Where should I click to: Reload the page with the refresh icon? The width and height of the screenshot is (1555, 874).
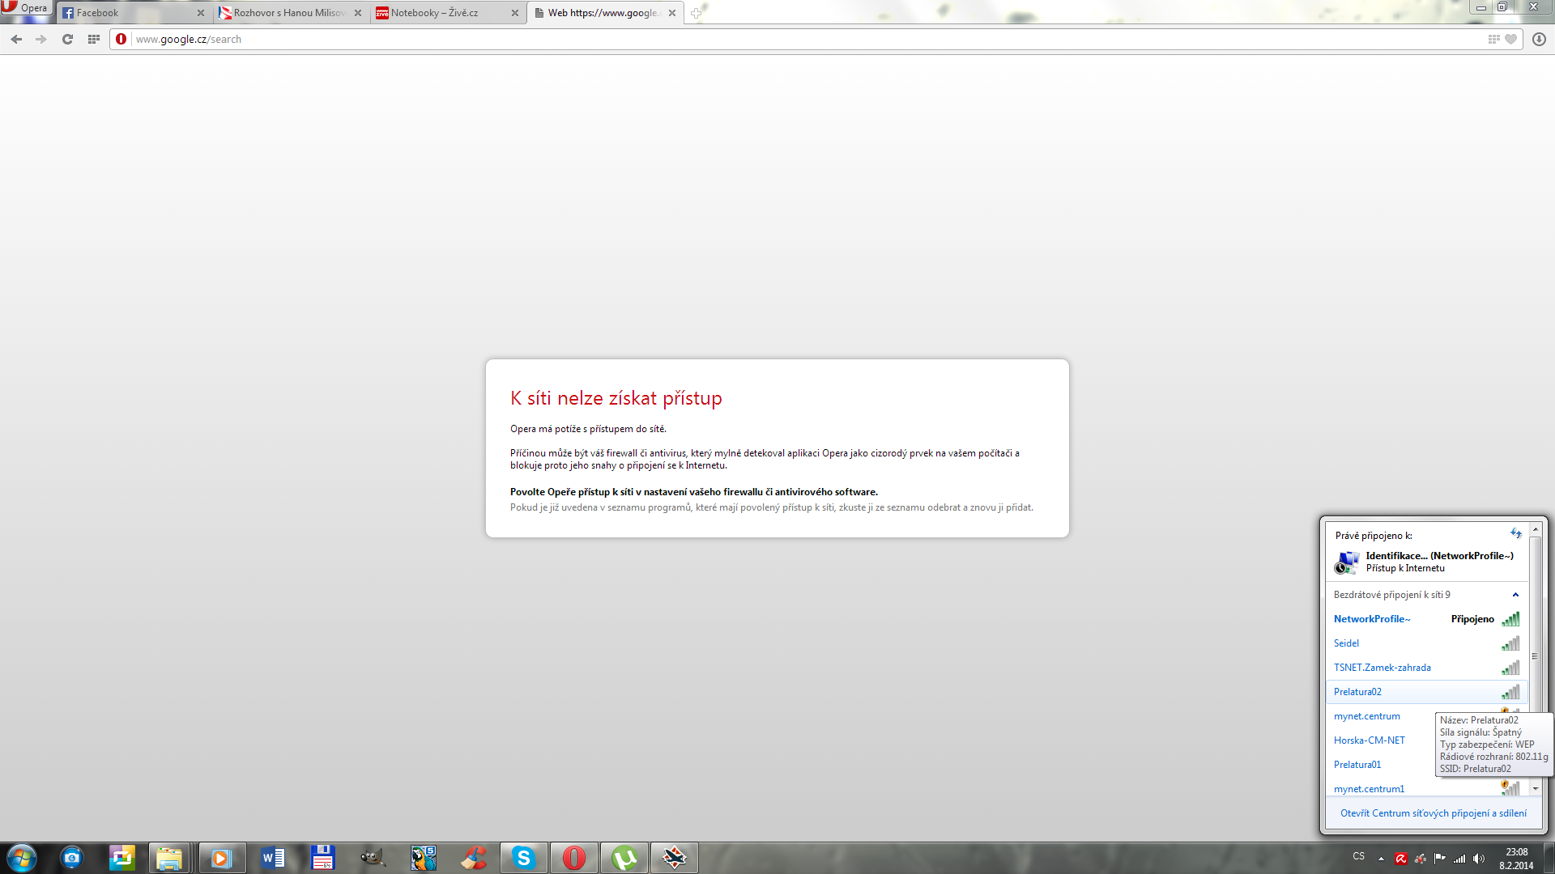[67, 39]
